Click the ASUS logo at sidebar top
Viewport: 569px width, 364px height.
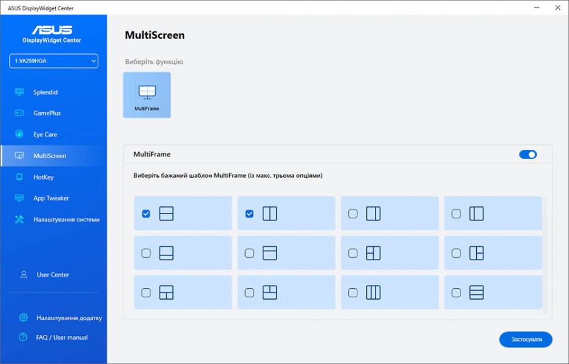click(52, 30)
